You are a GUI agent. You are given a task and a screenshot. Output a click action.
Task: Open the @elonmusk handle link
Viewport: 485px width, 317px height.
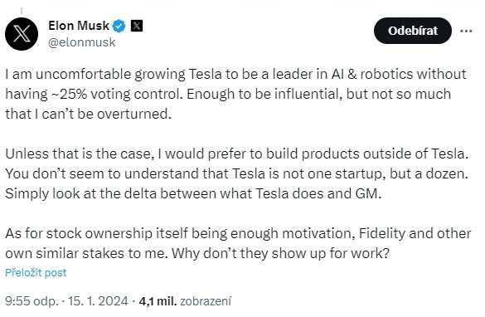tap(81, 42)
